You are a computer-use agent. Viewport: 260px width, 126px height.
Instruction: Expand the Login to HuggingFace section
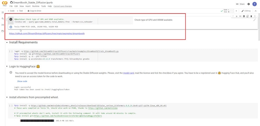pos(7,66)
